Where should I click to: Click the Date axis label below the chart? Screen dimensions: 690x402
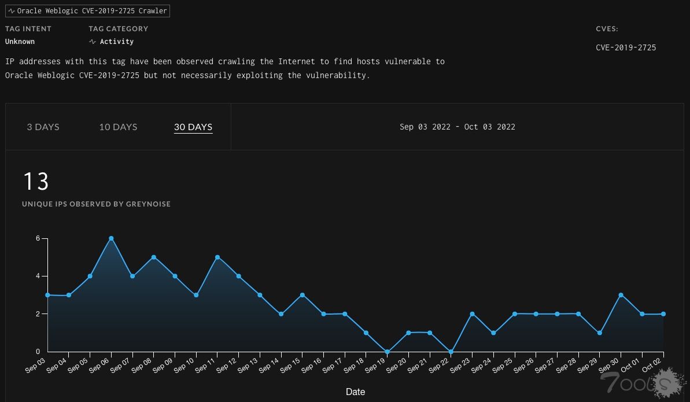(x=355, y=392)
